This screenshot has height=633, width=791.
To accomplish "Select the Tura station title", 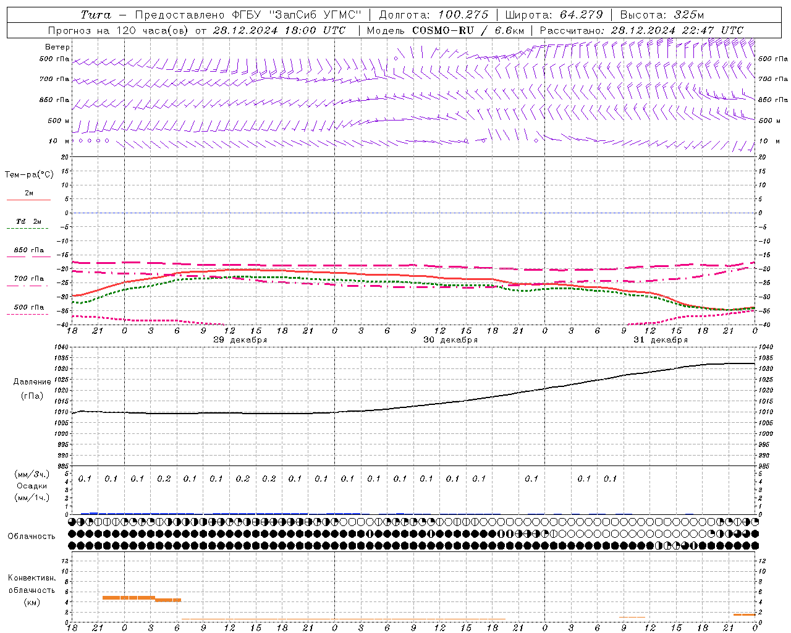I will coord(96,15).
